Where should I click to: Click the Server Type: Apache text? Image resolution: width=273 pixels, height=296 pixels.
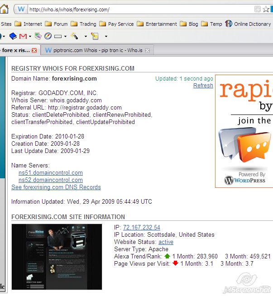point(141,249)
